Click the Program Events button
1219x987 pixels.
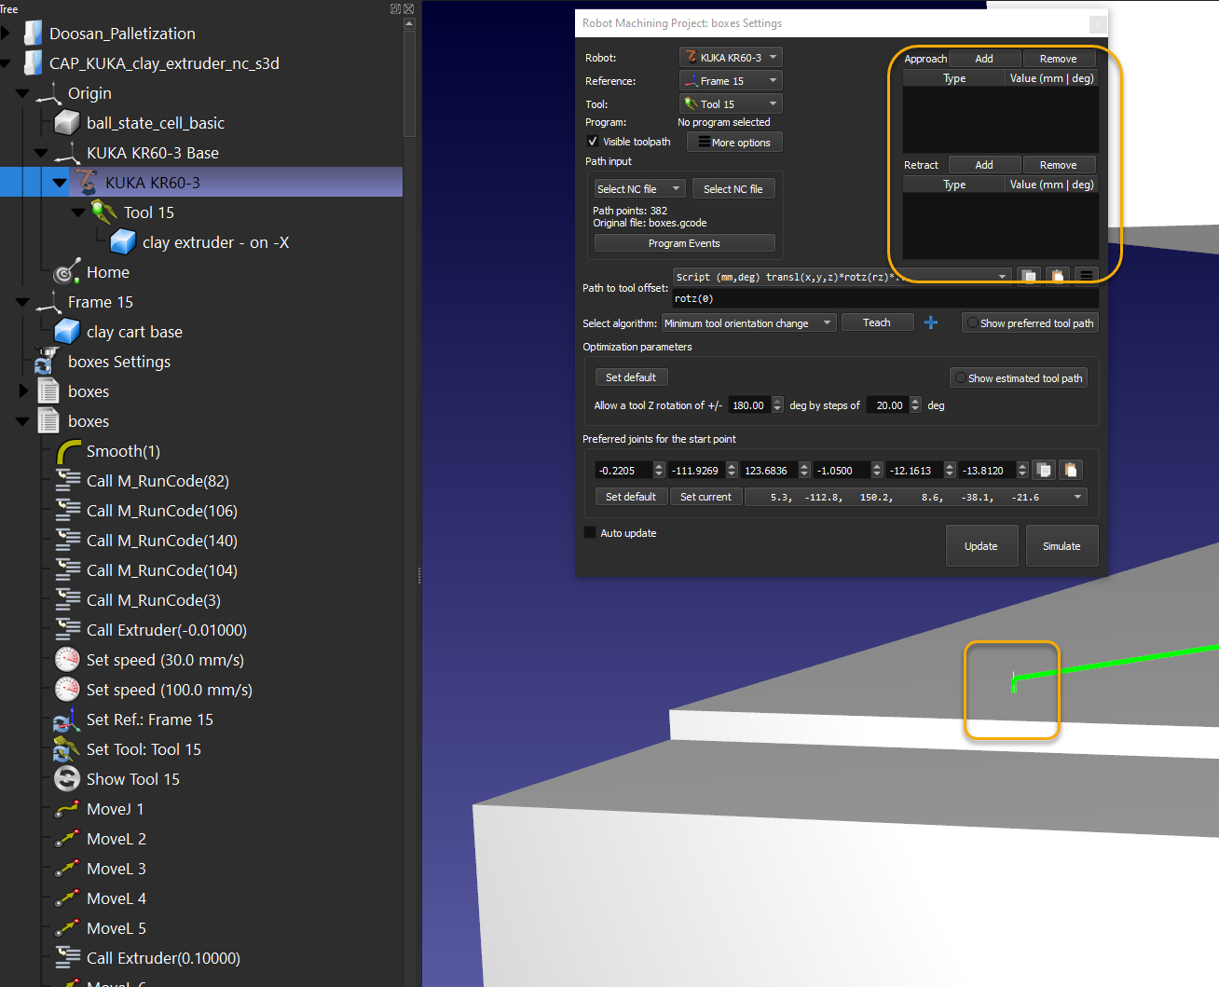(684, 243)
